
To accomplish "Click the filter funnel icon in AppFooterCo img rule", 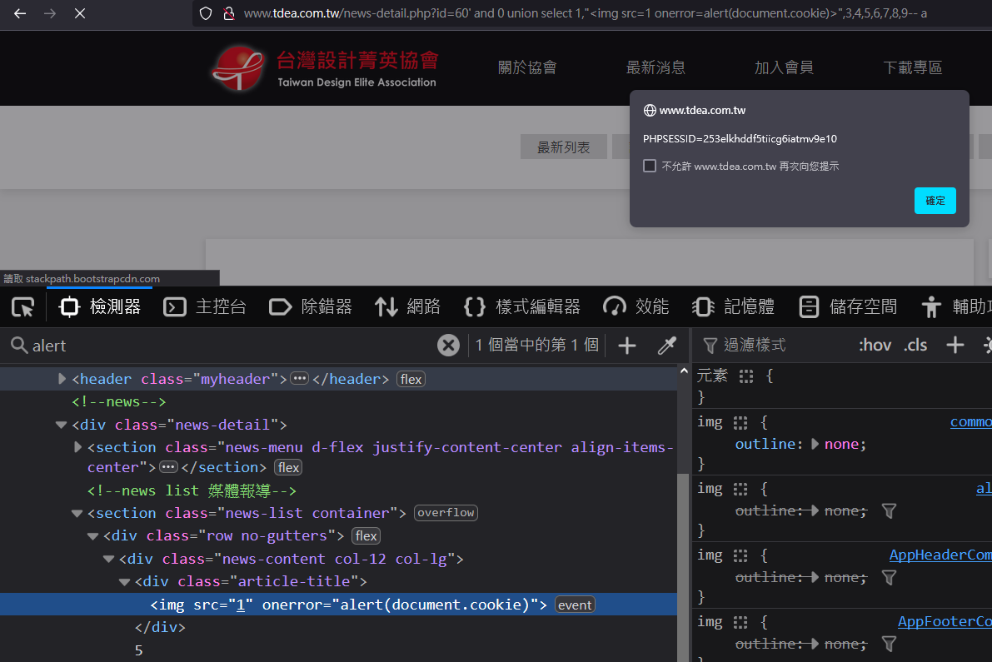I will point(889,645).
